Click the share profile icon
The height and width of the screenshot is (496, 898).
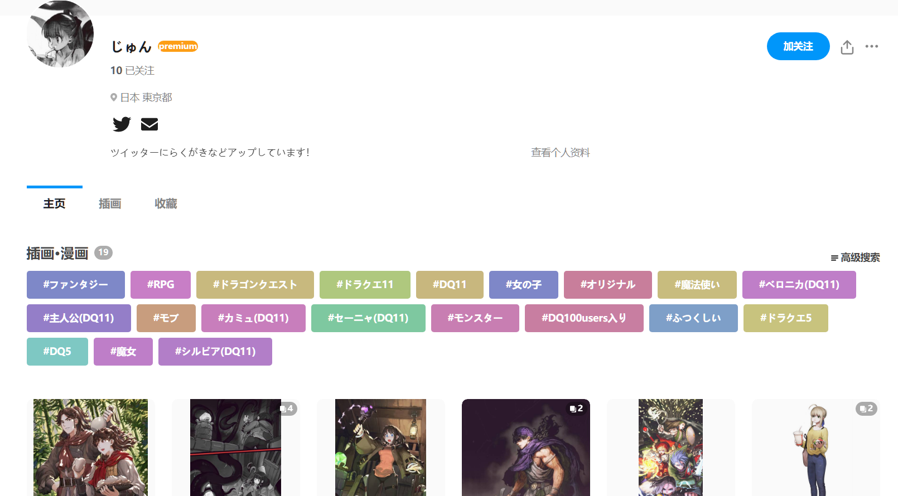(x=847, y=47)
